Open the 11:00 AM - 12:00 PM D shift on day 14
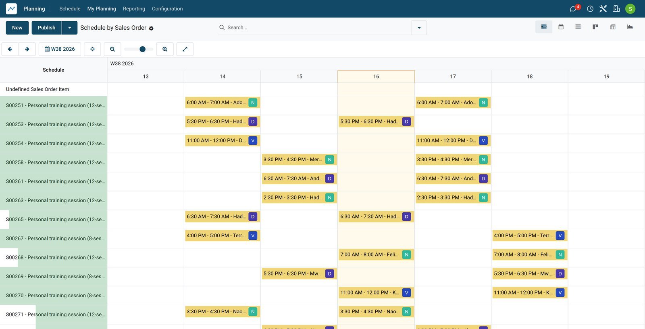The height and width of the screenshot is (329, 645). (223, 140)
